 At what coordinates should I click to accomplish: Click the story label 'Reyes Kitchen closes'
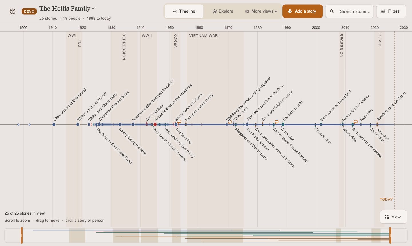(x=356, y=108)
